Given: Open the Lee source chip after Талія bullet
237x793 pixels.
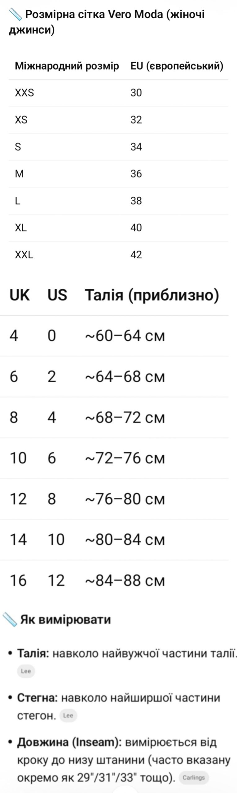Looking at the screenshot, I should coord(26,671).
